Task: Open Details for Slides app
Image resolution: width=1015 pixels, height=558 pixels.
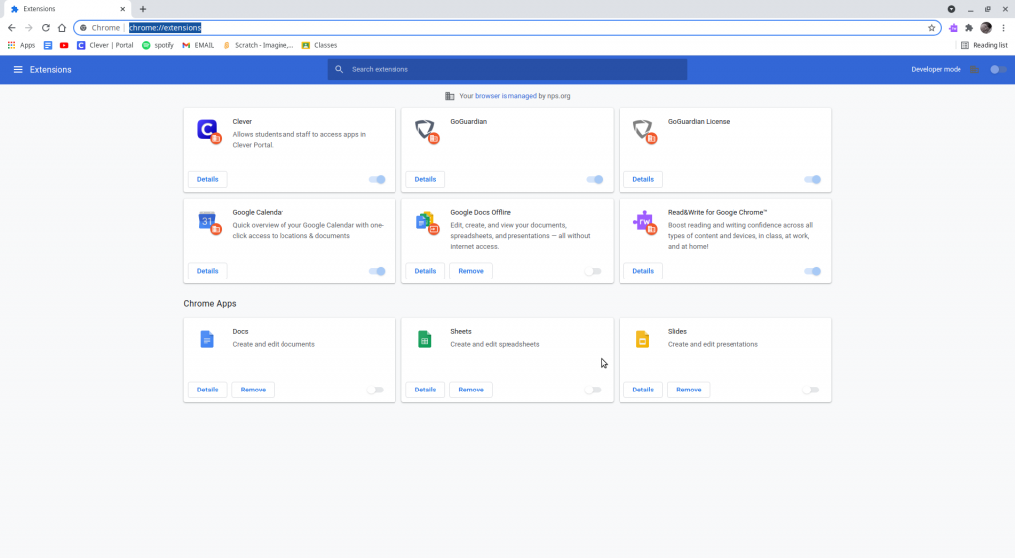Action: click(x=642, y=390)
